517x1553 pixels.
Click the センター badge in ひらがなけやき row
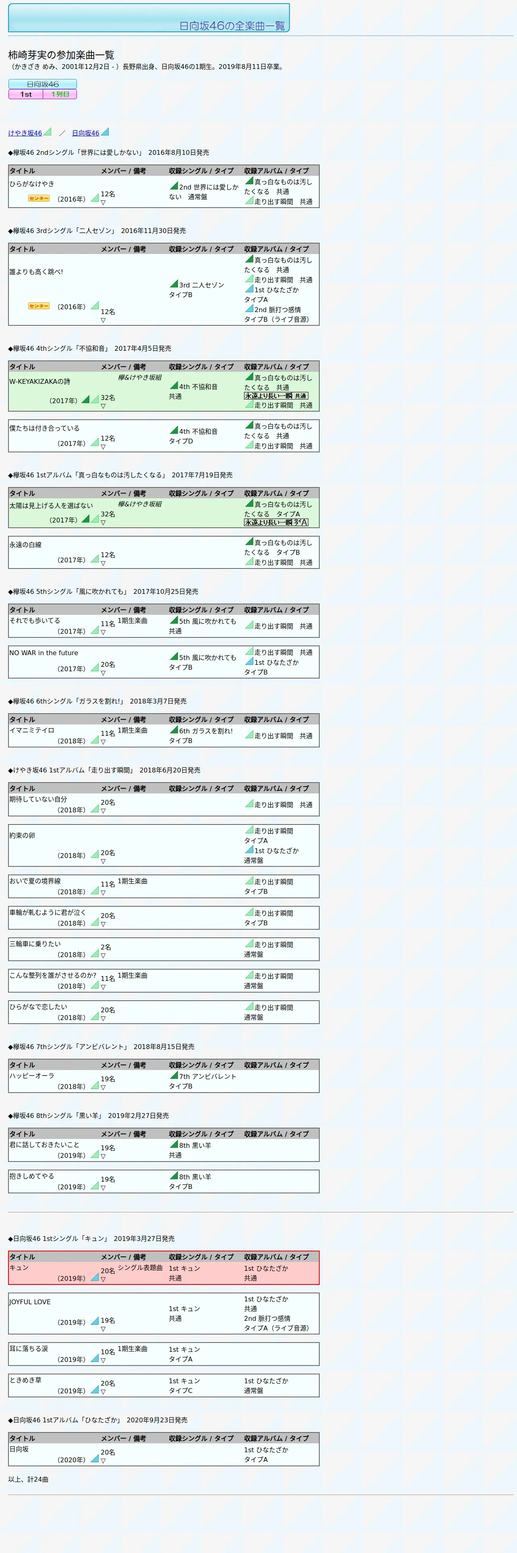[x=39, y=198]
